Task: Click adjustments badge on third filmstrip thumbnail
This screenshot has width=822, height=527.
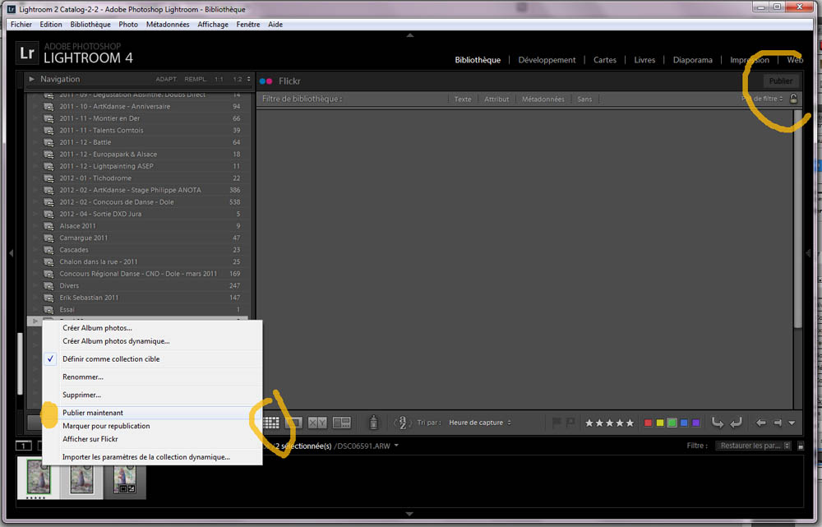Action: [x=132, y=488]
